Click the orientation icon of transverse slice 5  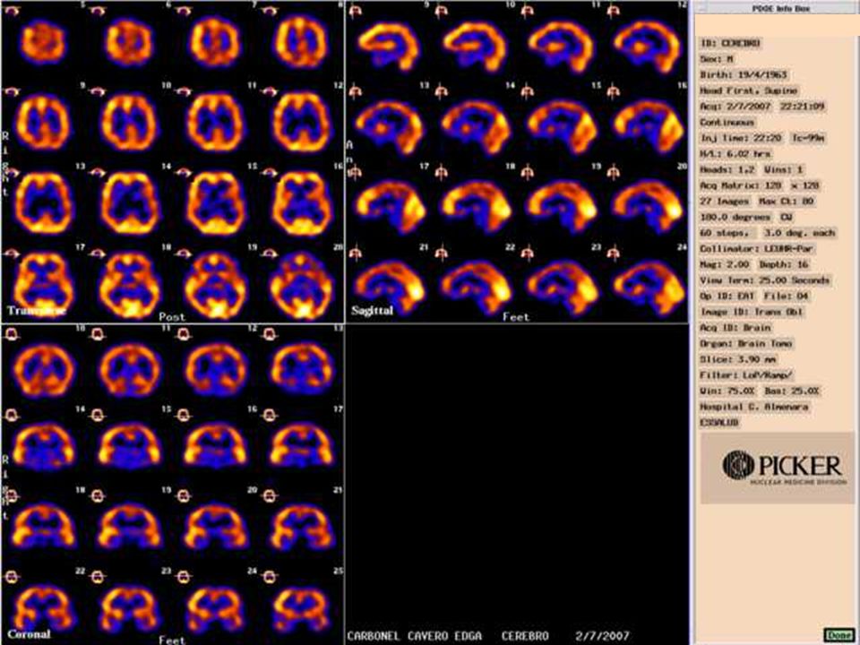tap(11, 11)
